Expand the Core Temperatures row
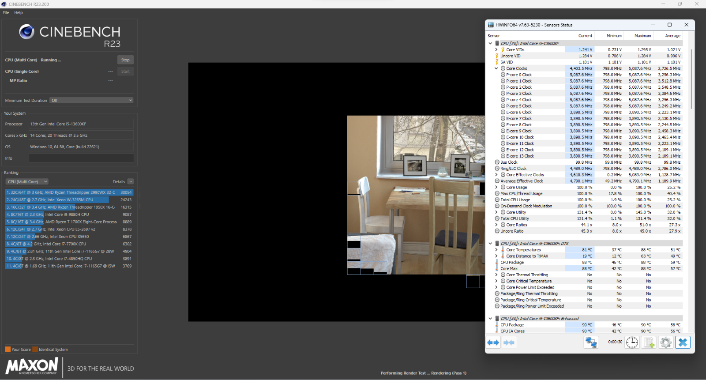Image resolution: width=706 pixels, height=380 pixels. click(496, 250)
